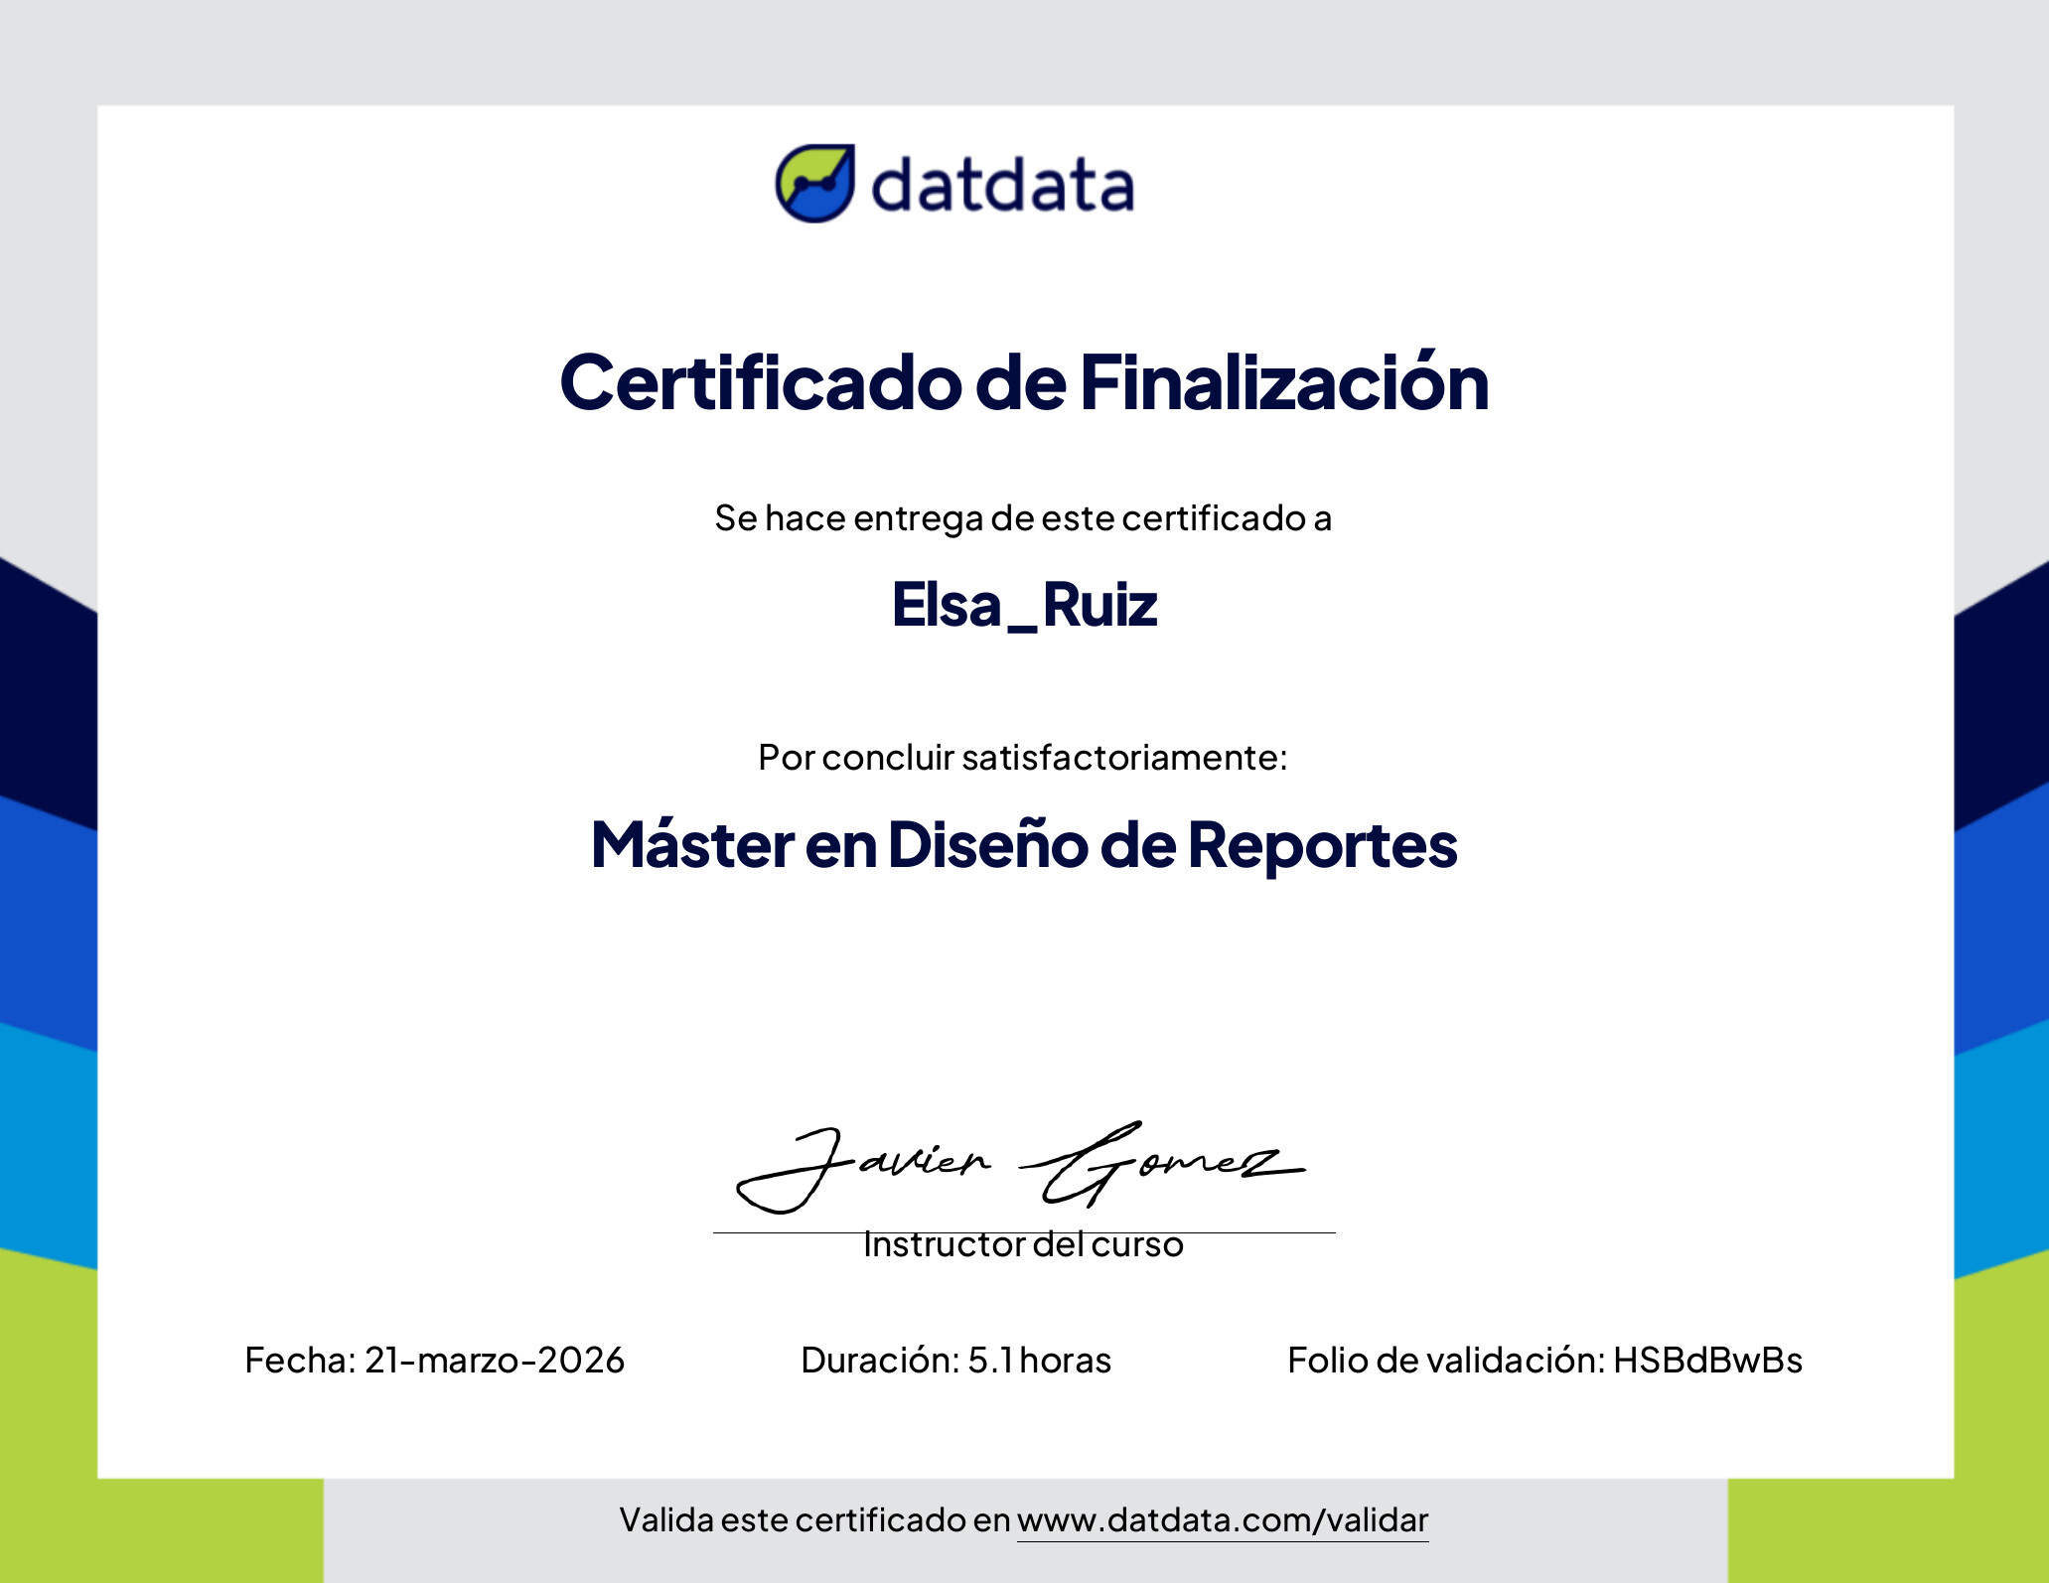Click the green band at bottom left

pyautogui.click(x=159, y=1529)
